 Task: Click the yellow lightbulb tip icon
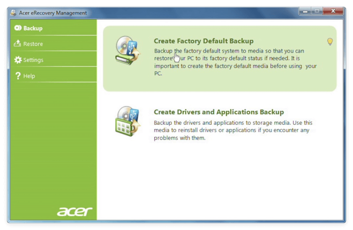tap(330, 41)
